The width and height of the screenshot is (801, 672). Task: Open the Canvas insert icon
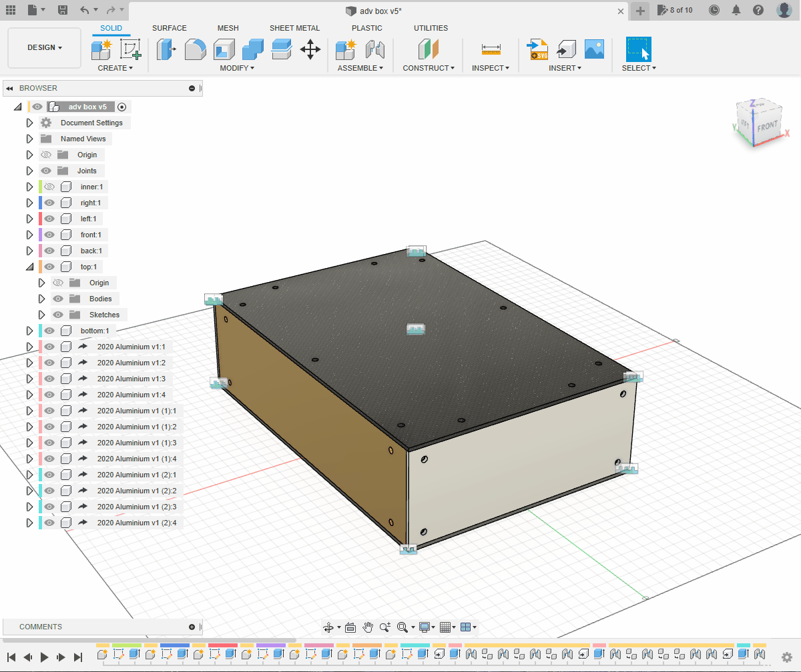point(594,48)
